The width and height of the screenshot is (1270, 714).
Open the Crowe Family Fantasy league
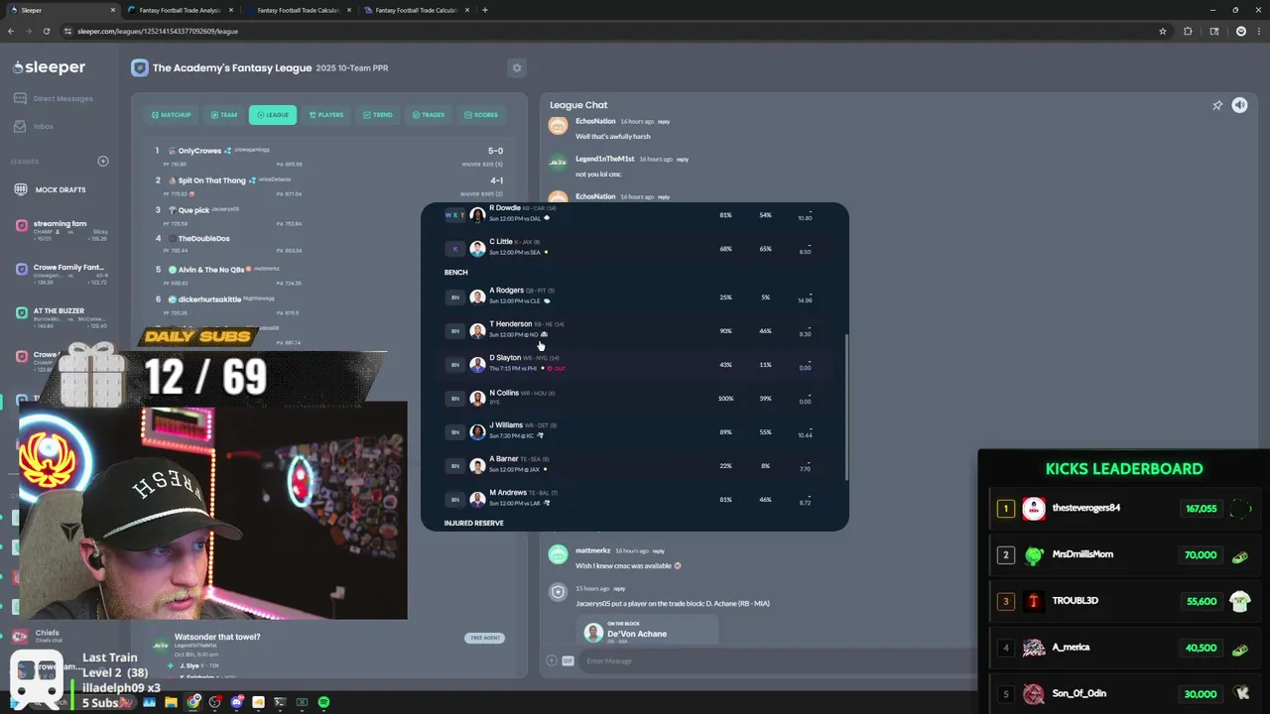(62, 274)
